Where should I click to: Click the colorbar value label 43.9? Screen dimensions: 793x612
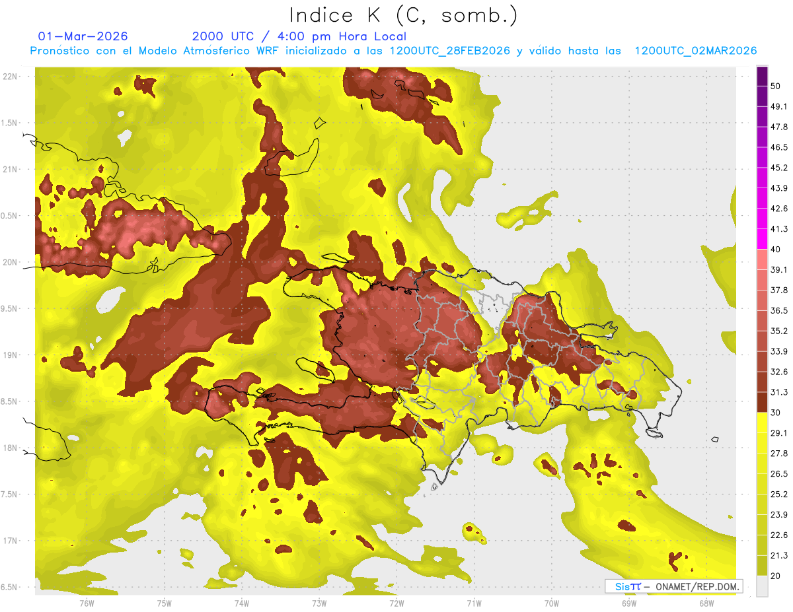tap(778, 188)
